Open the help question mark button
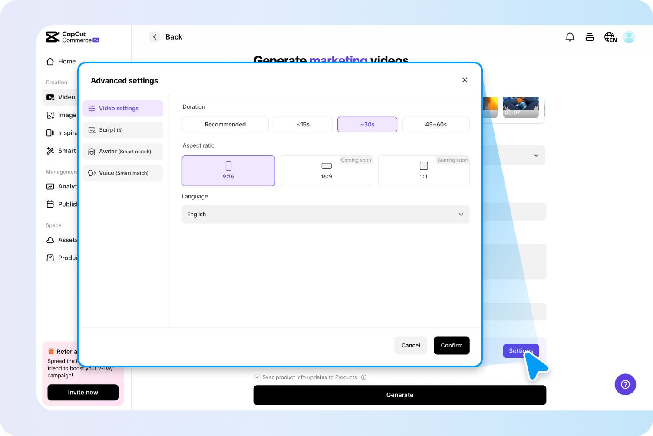The image size is (653, 436). [x=625, y=384]
